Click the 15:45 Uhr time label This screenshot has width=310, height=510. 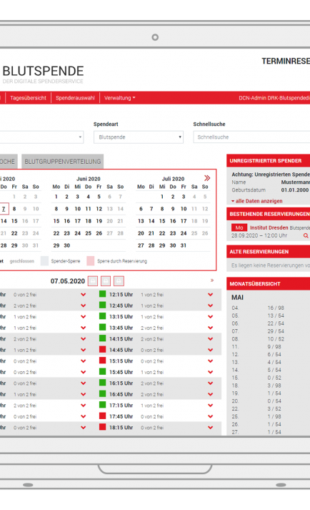[121, 372]
